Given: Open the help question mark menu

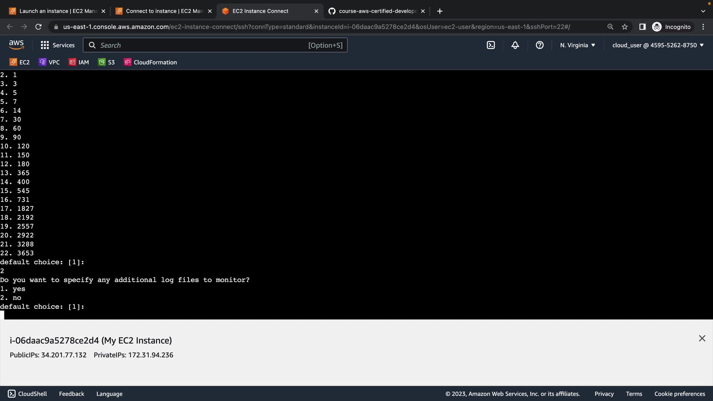Looking at the screenshot, I should [x=540, y=45].
